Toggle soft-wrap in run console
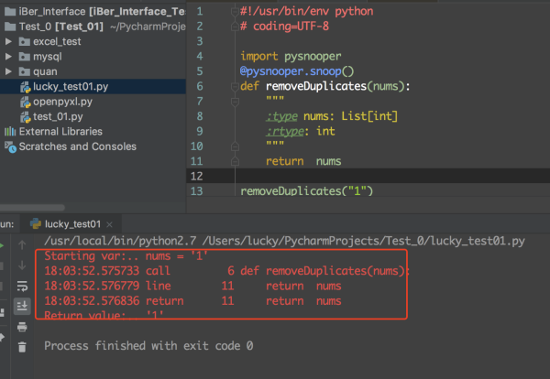This screenshot has height=379, width=550. tap(22, 287)
